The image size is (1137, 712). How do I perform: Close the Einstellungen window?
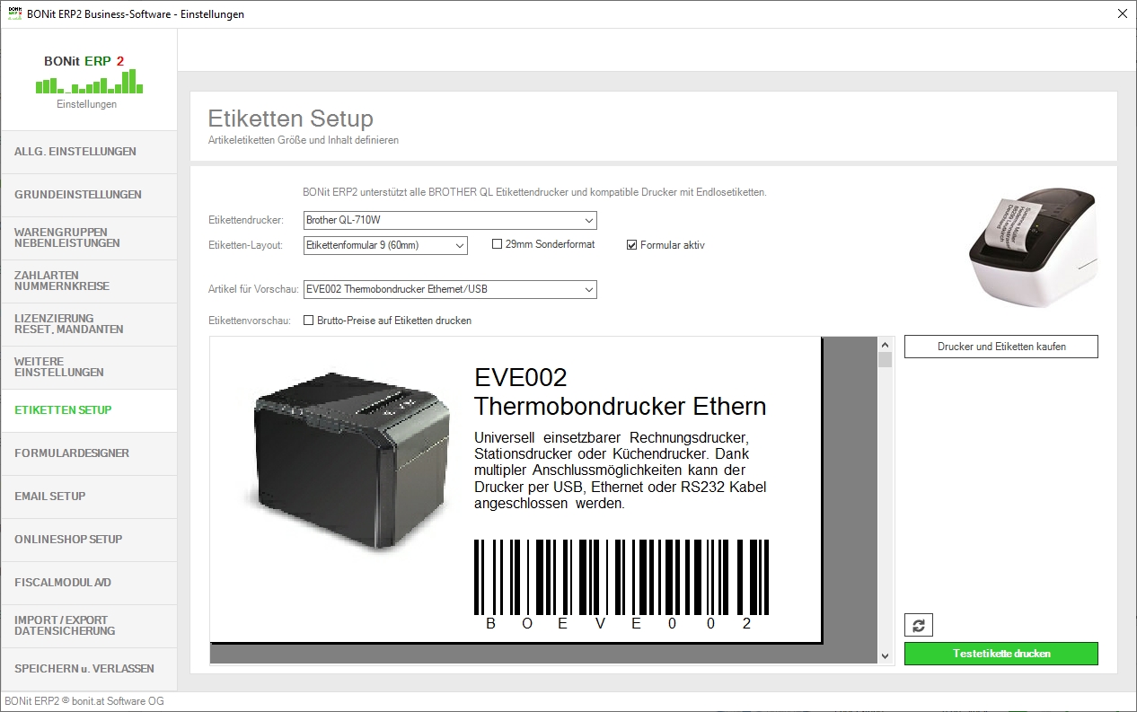(1123, 13)
